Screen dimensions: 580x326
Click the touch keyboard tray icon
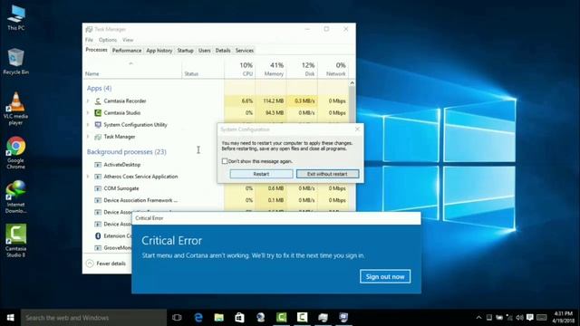(542, 318)
